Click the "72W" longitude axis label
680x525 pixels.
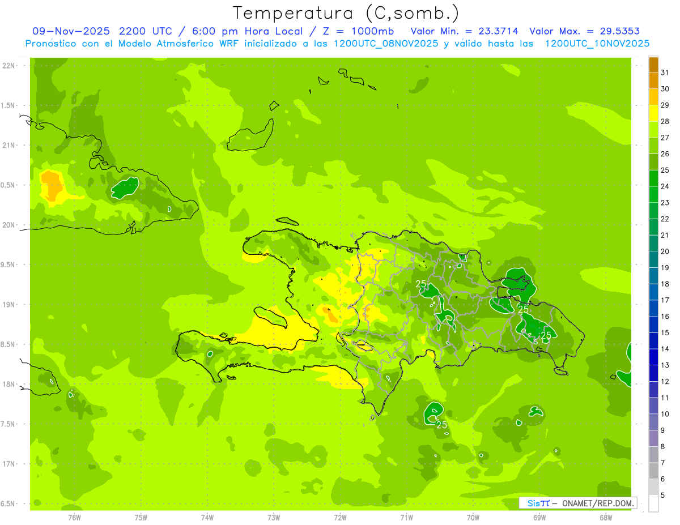[340, 517]
